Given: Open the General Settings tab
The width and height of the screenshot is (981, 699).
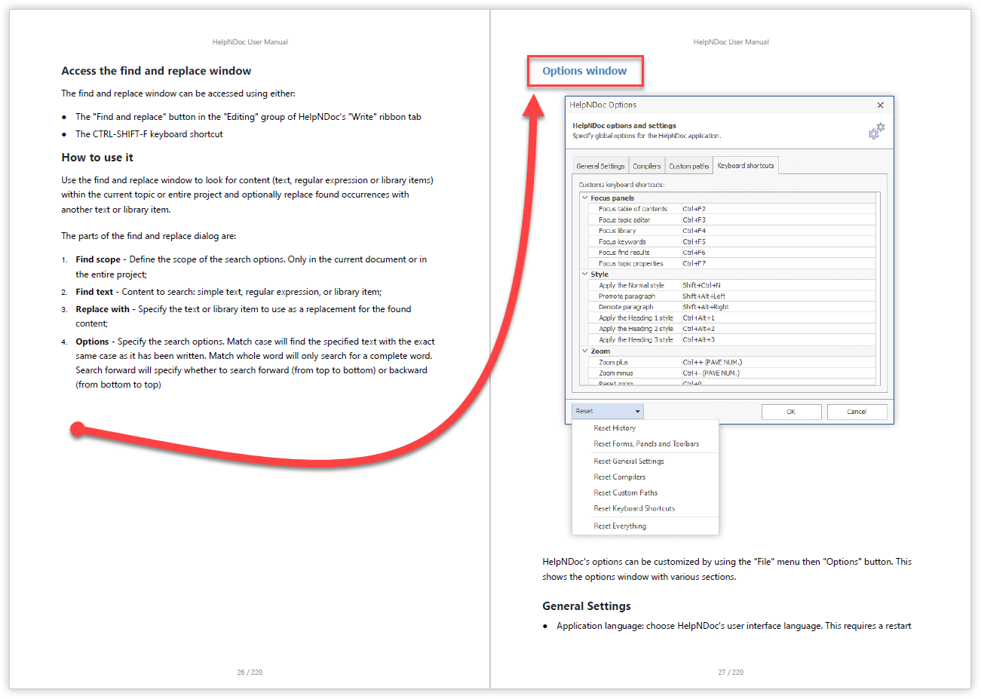Looking at the screenshot, I should point(600,166).
